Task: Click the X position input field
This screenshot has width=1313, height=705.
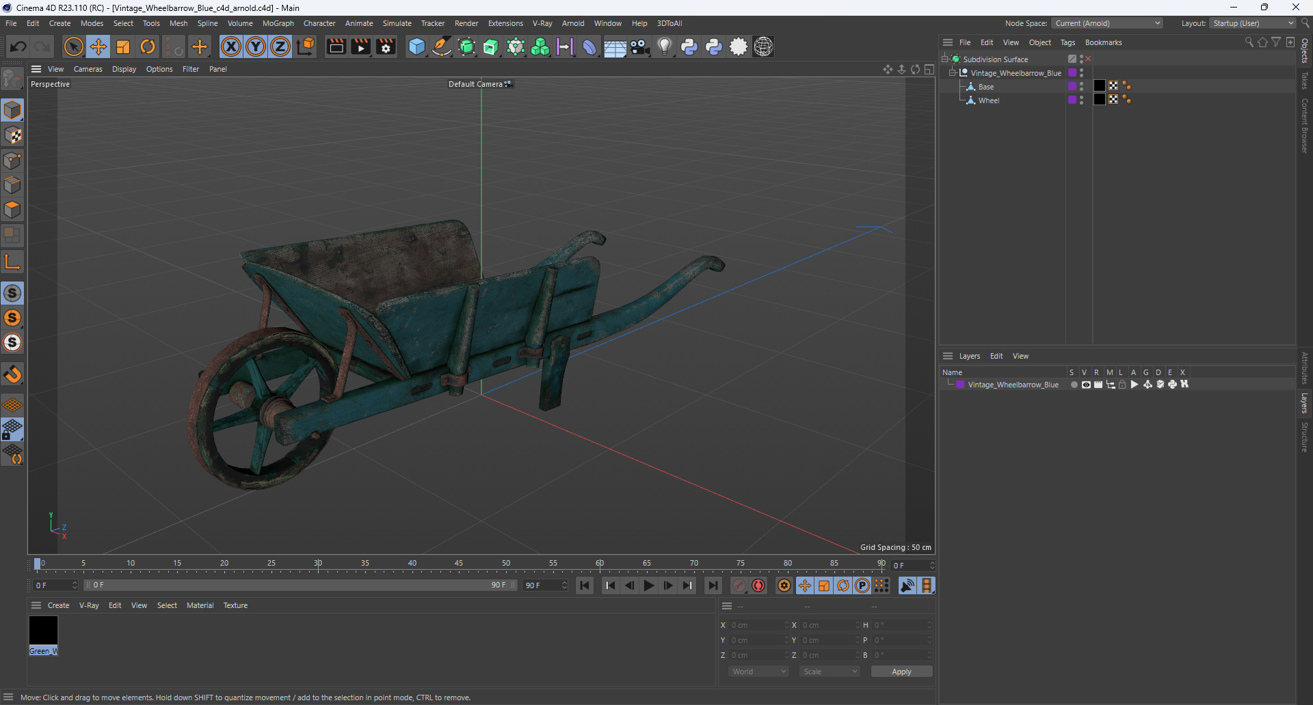Action: 759,625
